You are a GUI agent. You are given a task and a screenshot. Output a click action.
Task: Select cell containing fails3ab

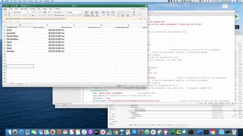[20, 51]
